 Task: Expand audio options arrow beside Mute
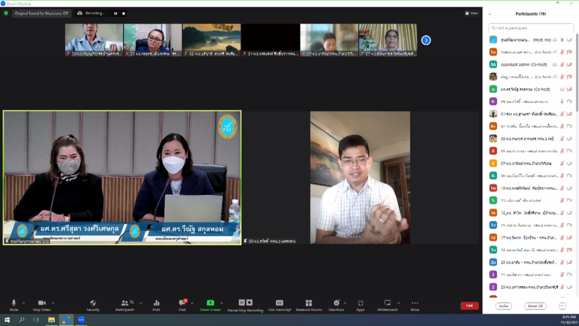(x=24, y=303)
